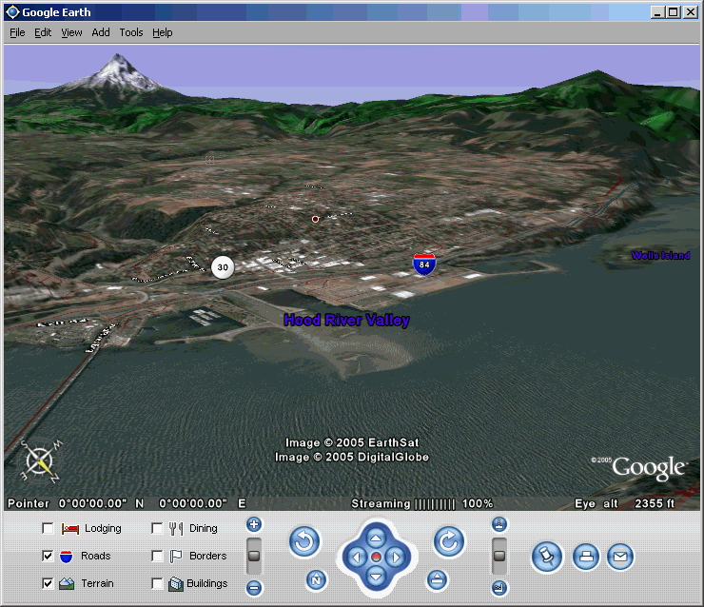Pan the view up
This screenshot has height=607, width=704.
click(x=376, y=538)
